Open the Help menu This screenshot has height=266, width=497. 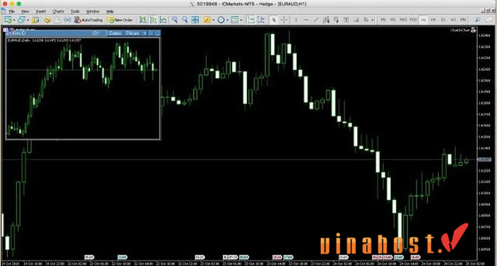point(110,11)
